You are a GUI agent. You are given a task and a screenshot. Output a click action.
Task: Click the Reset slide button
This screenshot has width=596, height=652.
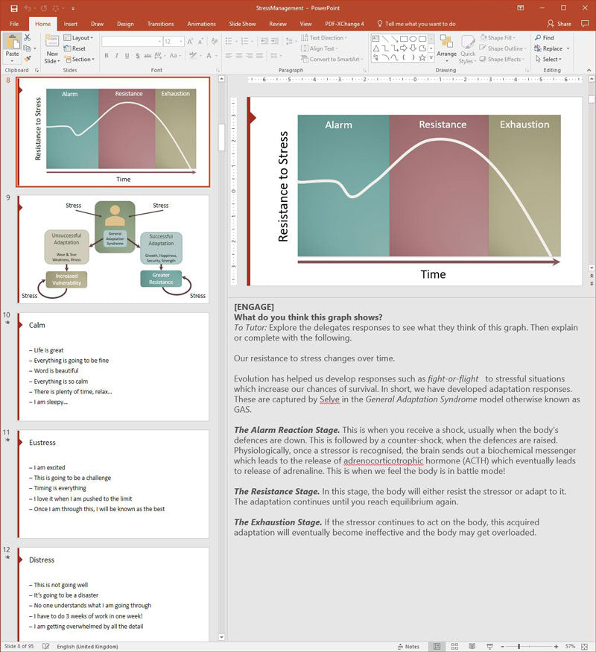coord(74,48)
